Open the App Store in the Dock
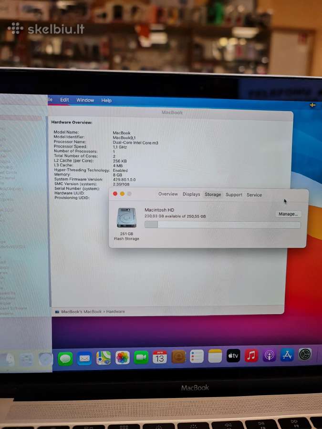 pos(287,355)
